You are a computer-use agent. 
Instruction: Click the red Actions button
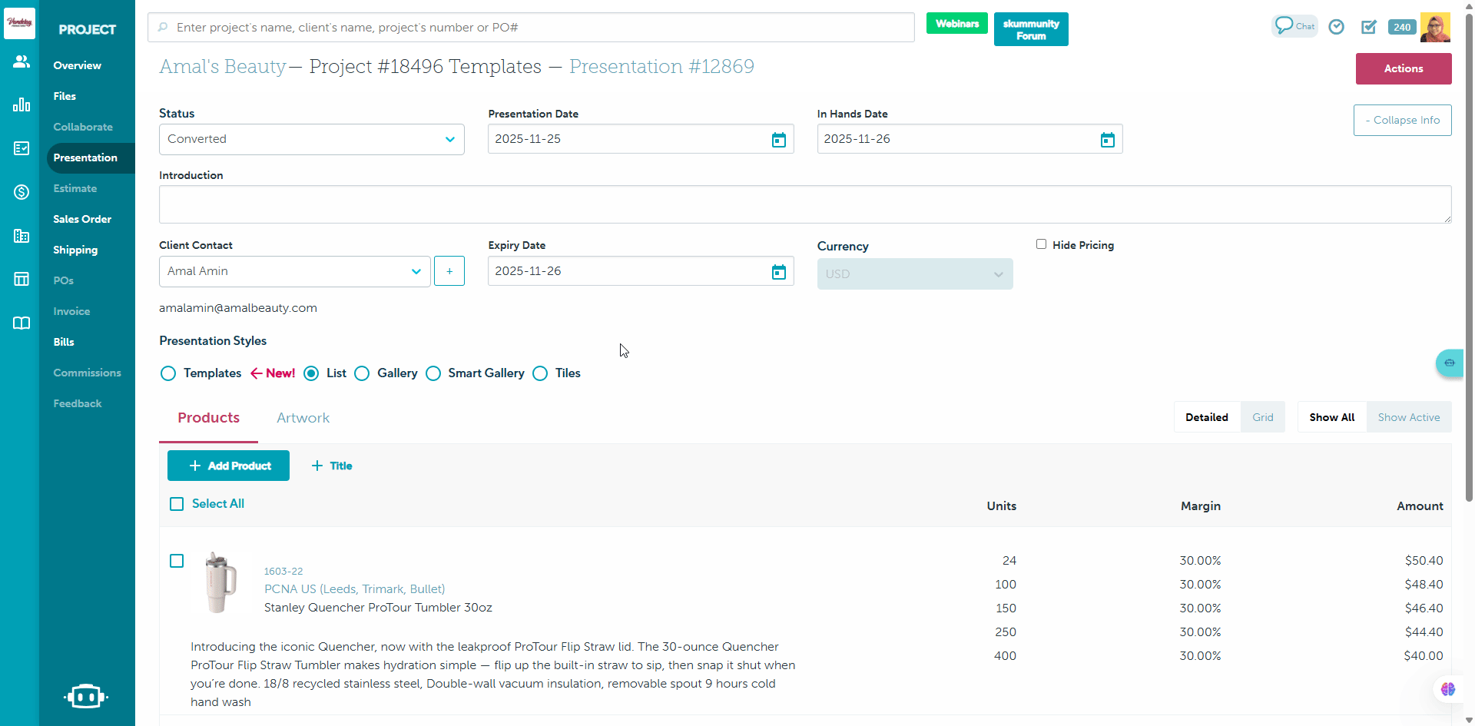1403,68
